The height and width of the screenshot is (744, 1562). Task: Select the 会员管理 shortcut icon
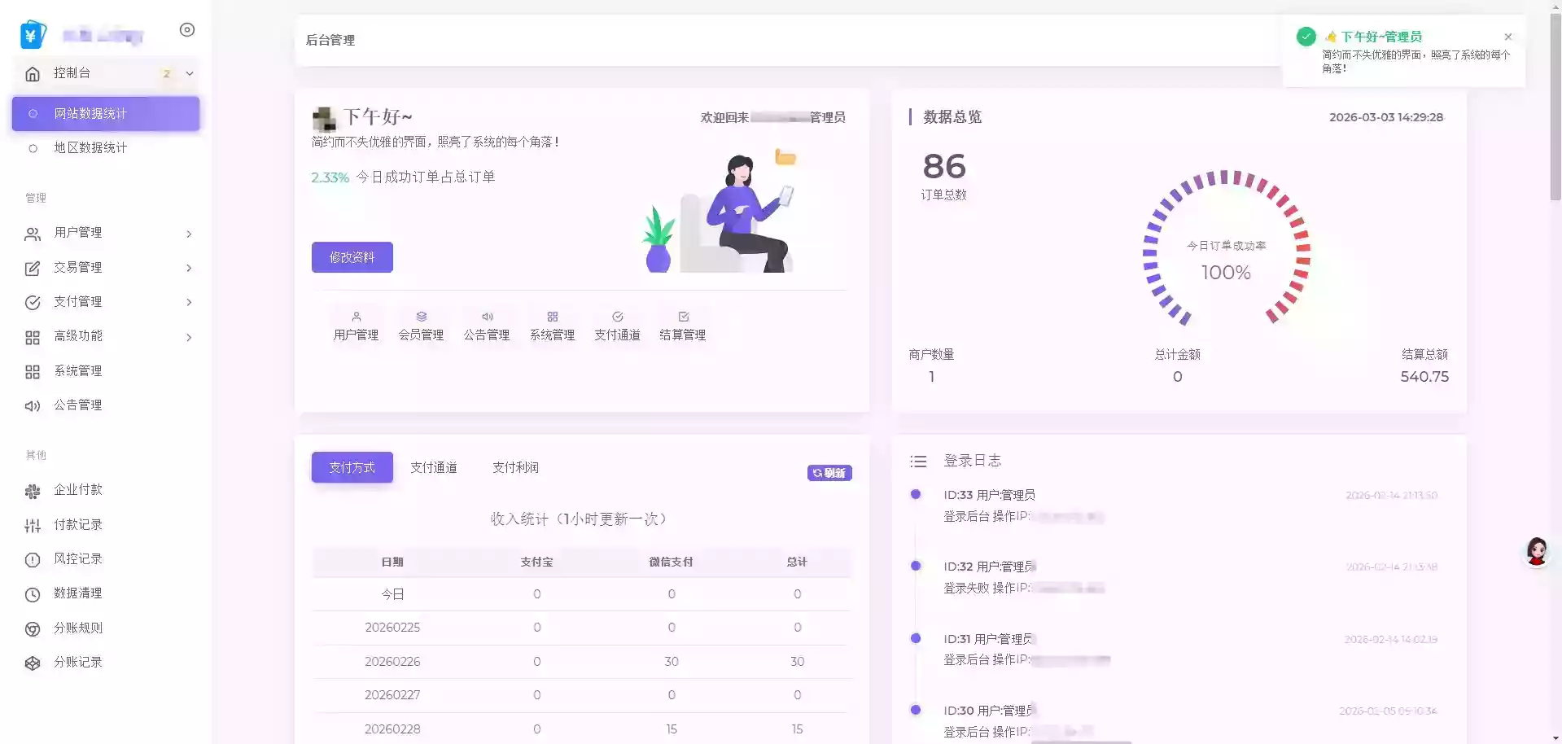(421, 324)
